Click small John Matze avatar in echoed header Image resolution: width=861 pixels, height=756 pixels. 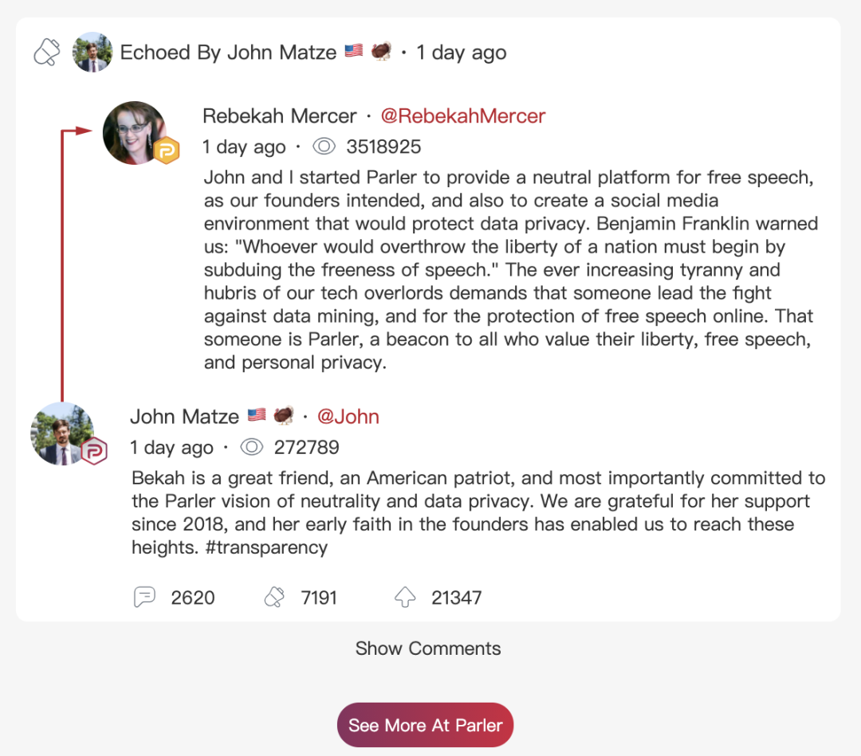click(92, 53)
